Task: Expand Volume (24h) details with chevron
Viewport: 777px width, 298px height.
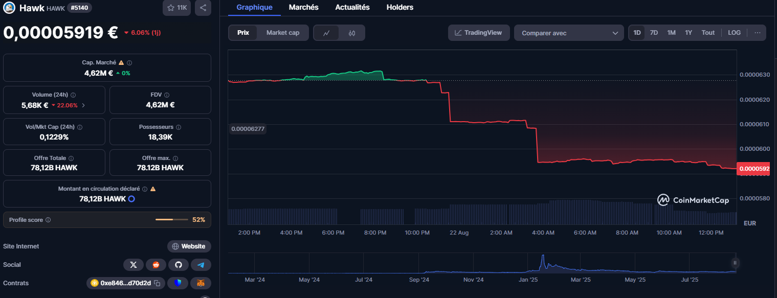Action: [x=83, y=105]
